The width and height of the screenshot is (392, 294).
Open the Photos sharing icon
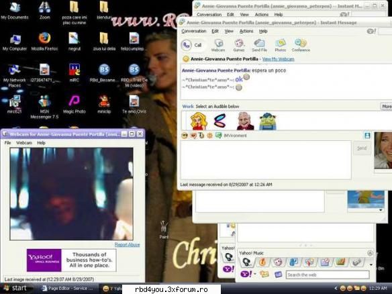tap(281, 45)
